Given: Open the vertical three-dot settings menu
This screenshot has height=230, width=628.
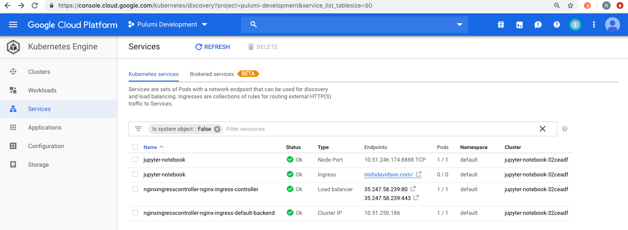Looking at the screenshot, I should (x=594, y=24).
